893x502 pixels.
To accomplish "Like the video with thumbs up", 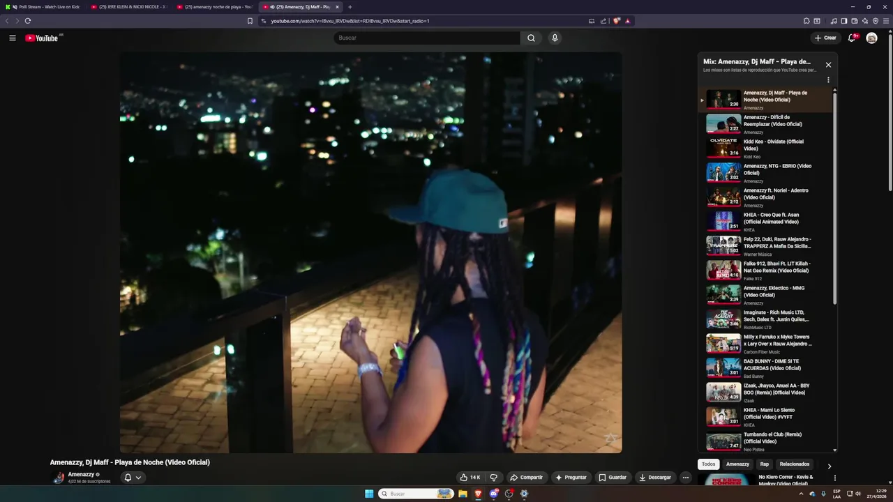I will point(470,478).
